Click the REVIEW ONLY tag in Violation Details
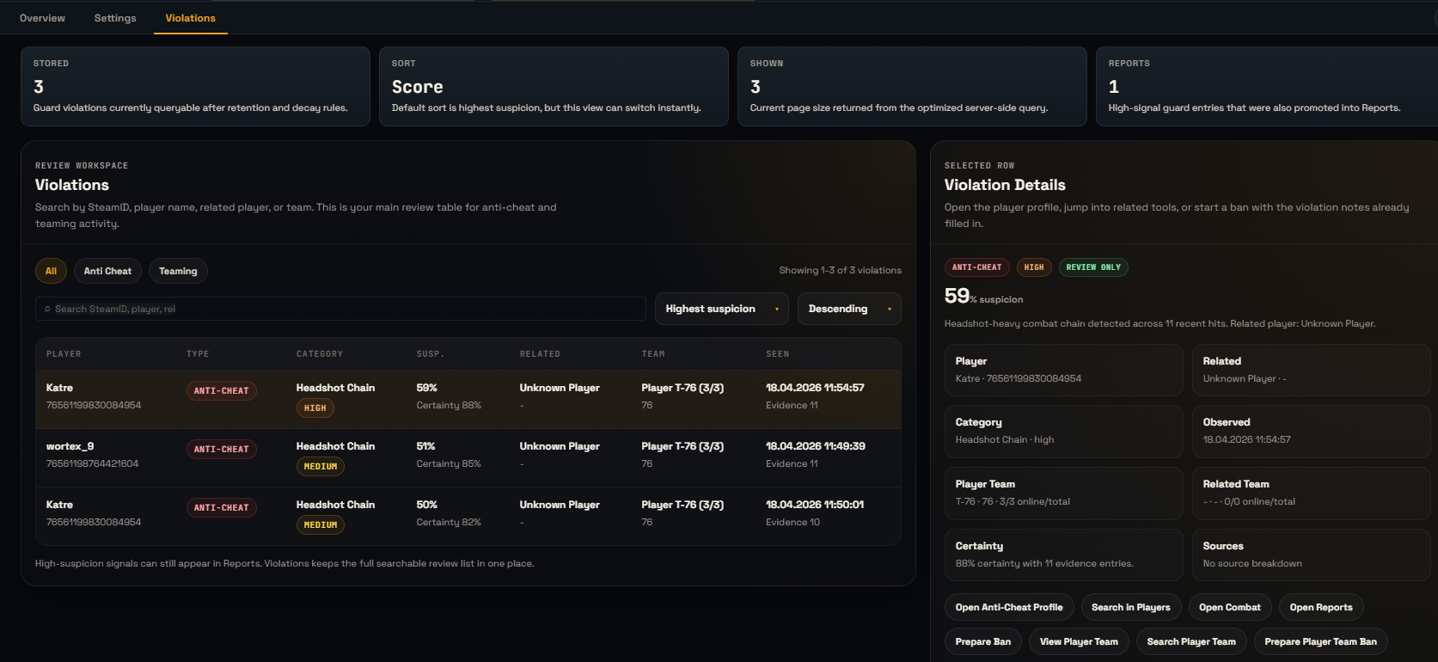 click(1092, 267)
